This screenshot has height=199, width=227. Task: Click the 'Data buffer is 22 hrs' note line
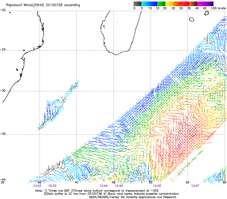(x=111, y=194)
